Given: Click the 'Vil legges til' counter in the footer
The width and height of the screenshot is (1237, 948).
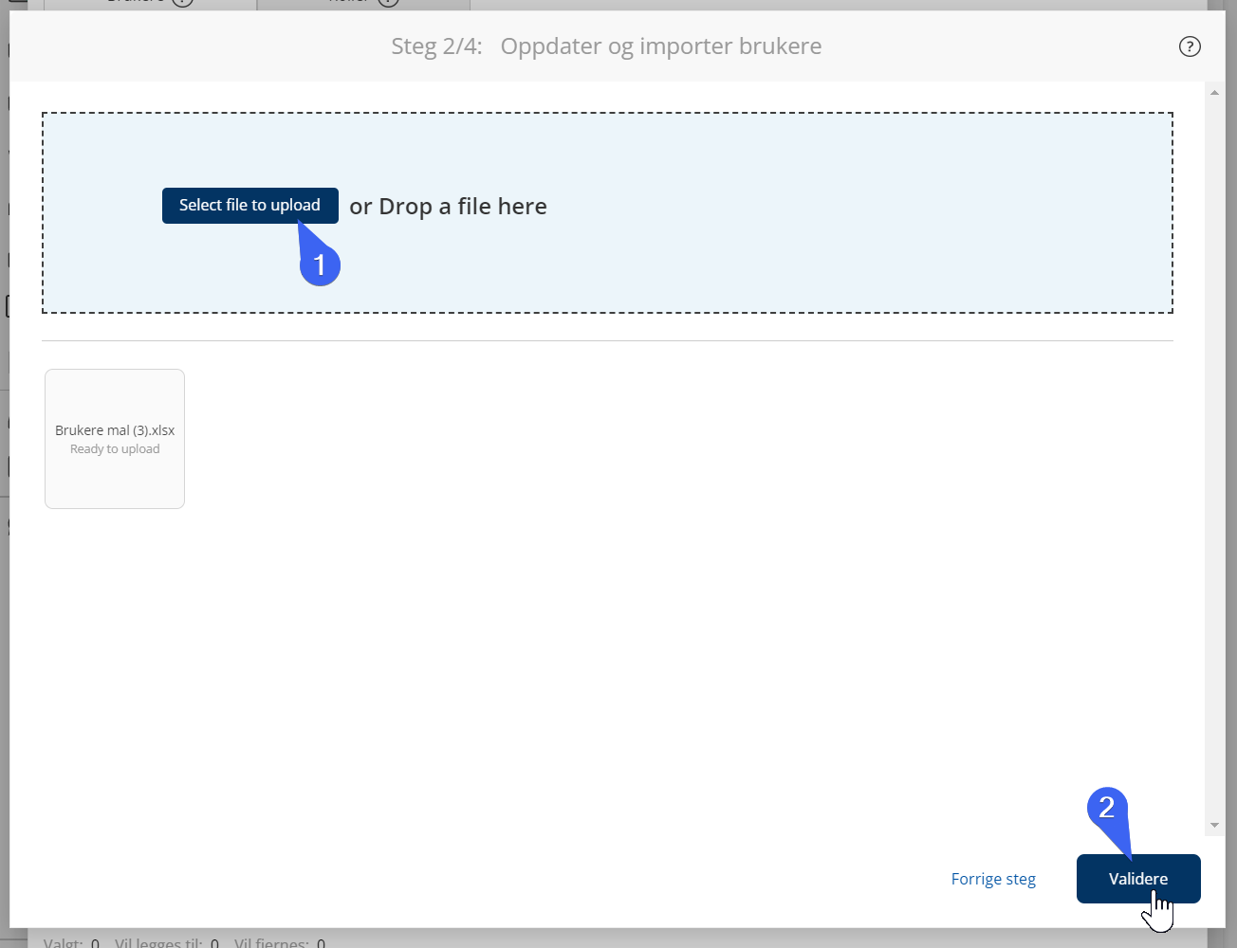Looking at the screenshot, I should 166,942.
